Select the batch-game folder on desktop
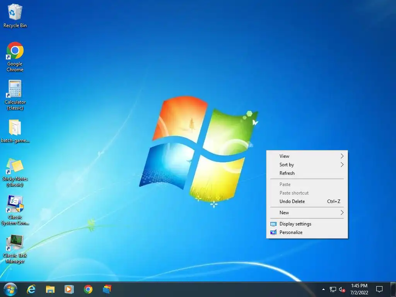The image size is (396, 297). (15, 131)
